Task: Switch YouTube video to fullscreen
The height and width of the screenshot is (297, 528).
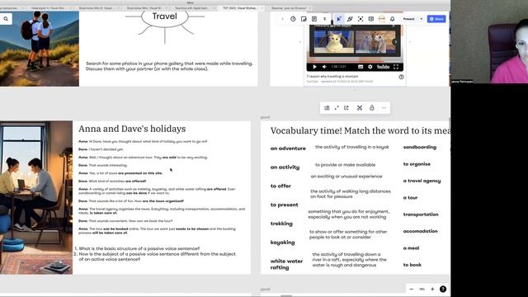Action: click(396, 67)
